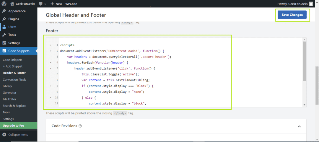Fold code at line 5 arrow

tap(50, 68)
